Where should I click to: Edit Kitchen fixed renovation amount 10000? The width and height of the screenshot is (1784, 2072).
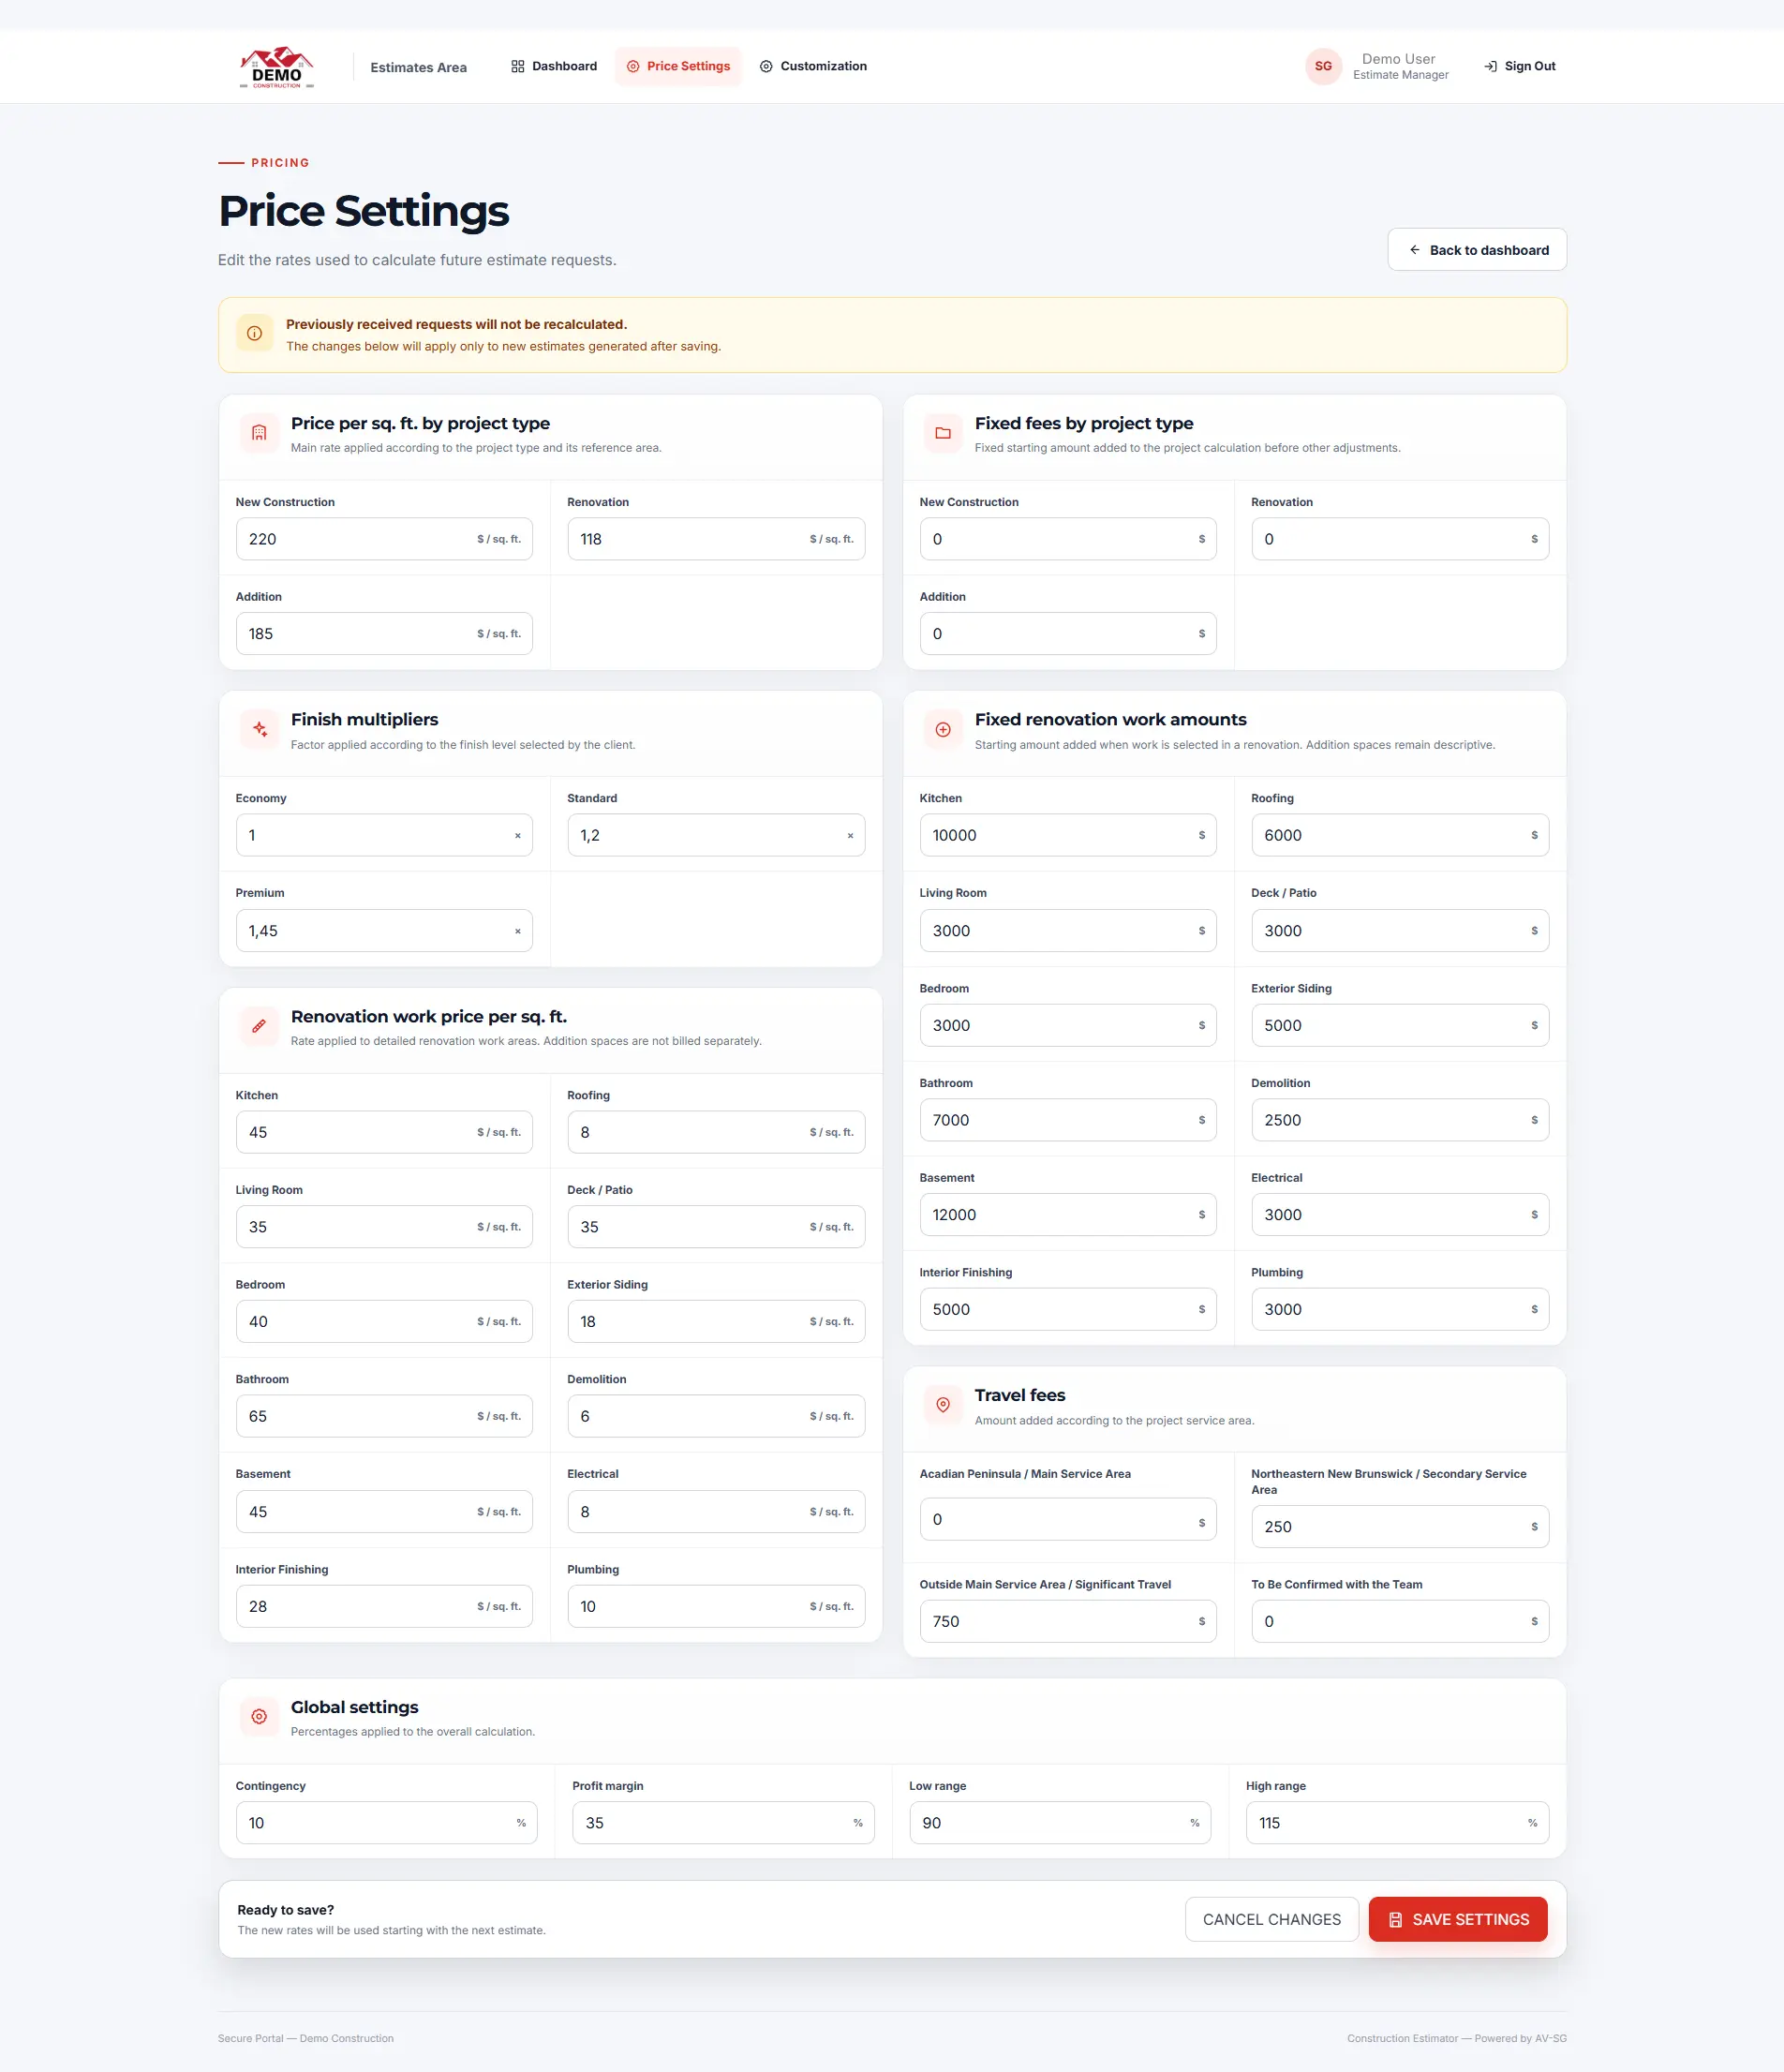coord(1068,835)
